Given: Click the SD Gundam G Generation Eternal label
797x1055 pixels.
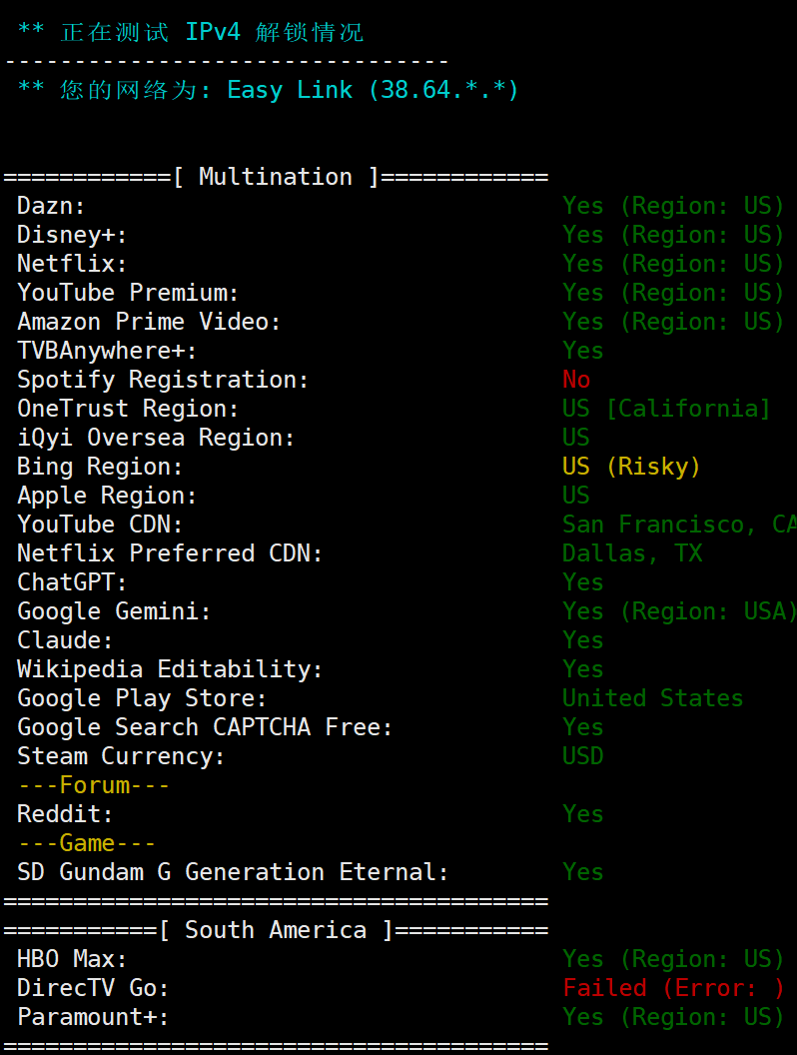Looking at the screenshot, I should tap(233, 872).
